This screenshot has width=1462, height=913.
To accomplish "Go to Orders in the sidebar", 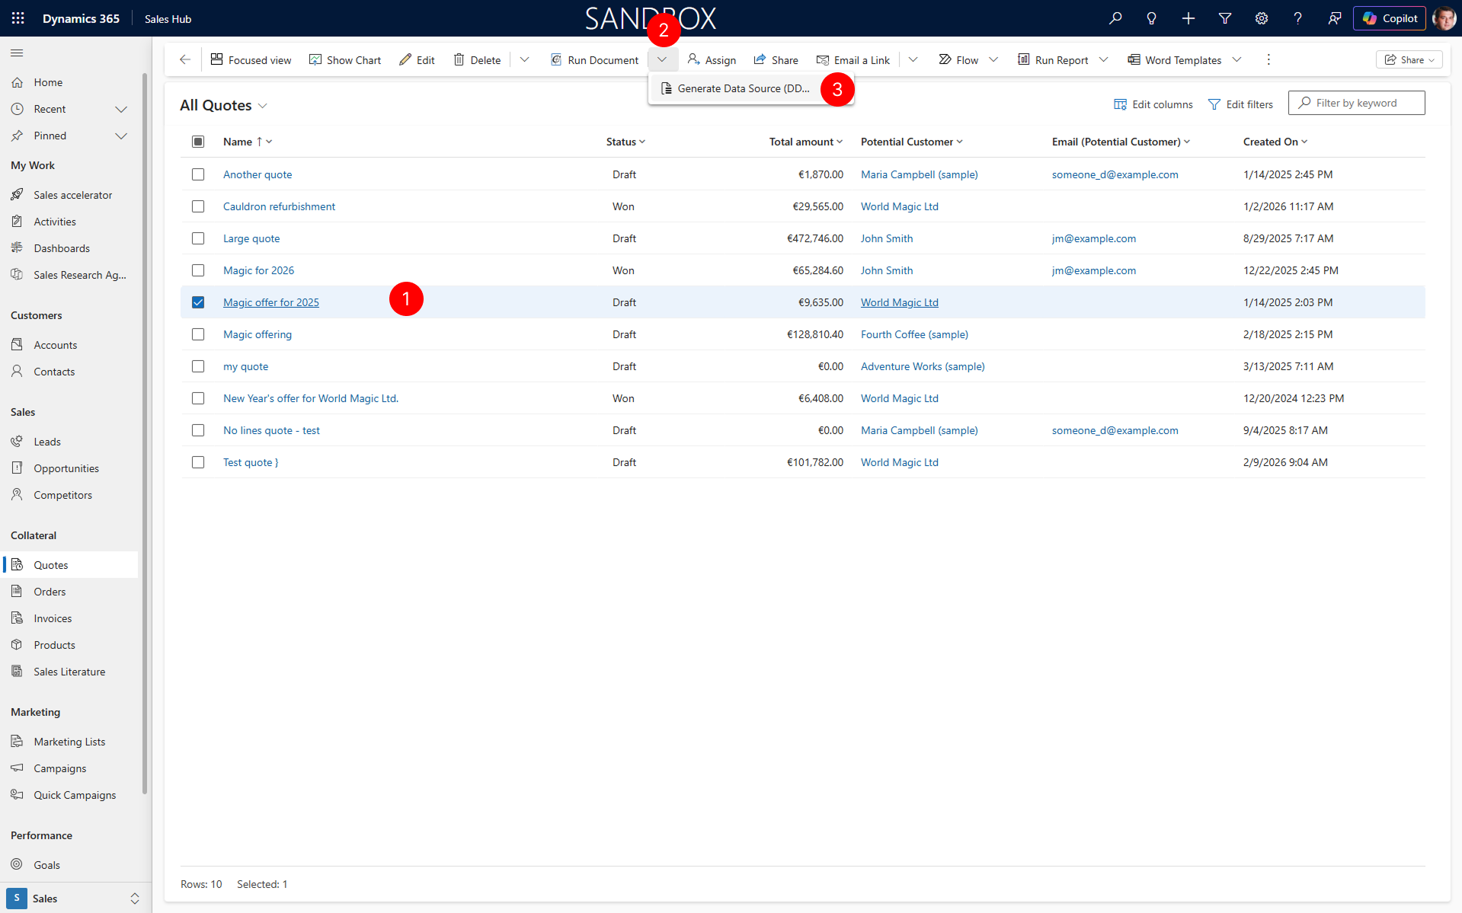I will pyautogui.click(x=50, y=592).
